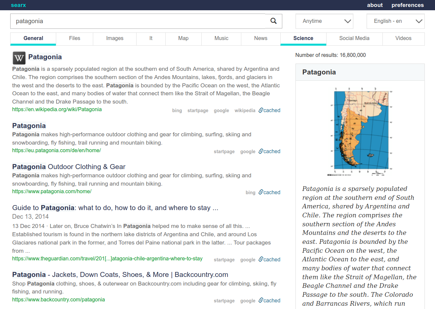This screenshot has width=435, height=309.
Task: Open the English - en language dropdown
Action: pos(395,21)
